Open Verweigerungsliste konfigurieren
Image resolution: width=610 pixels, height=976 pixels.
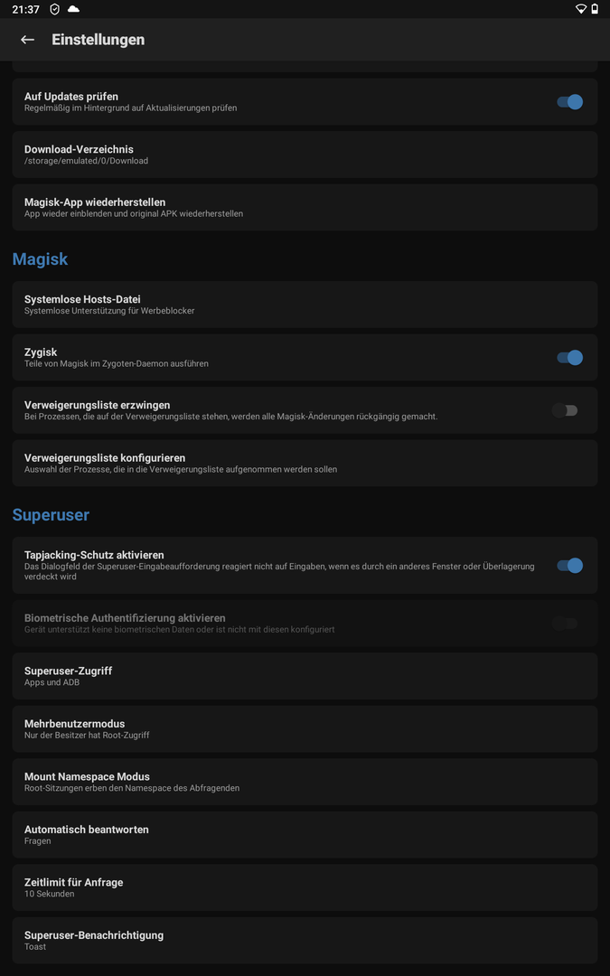[305, 463]
